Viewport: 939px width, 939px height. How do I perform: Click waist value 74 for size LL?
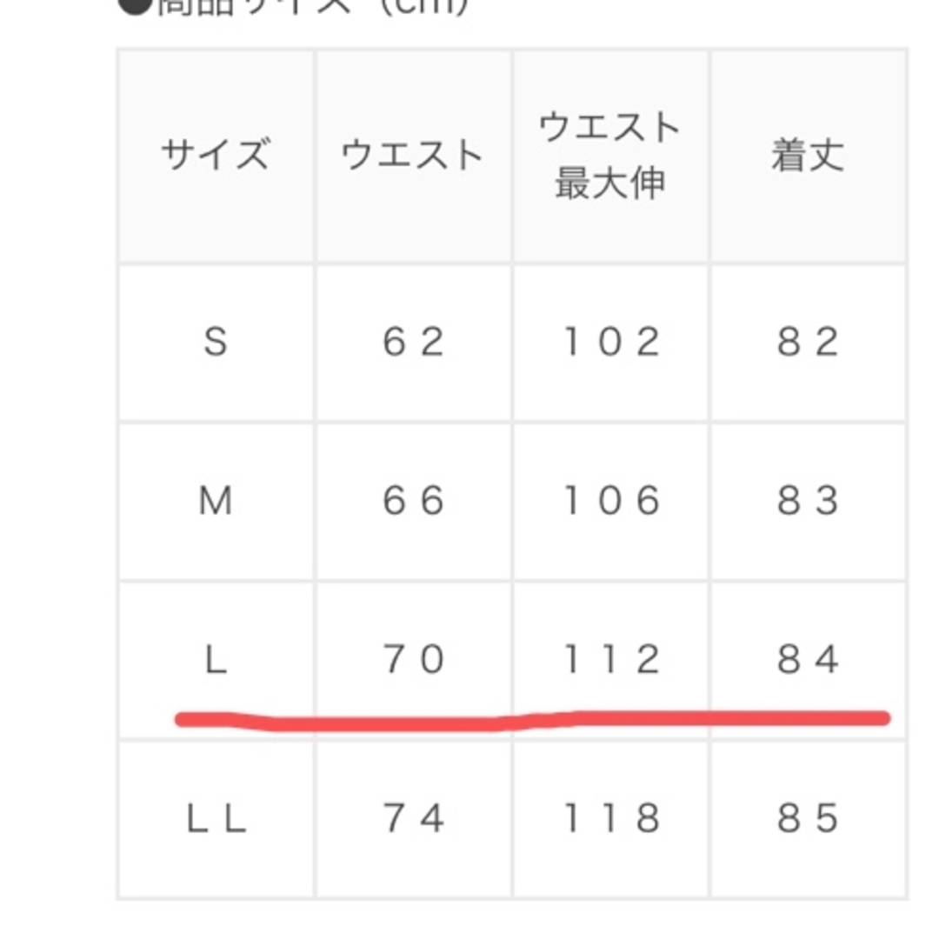pos(413,819)
